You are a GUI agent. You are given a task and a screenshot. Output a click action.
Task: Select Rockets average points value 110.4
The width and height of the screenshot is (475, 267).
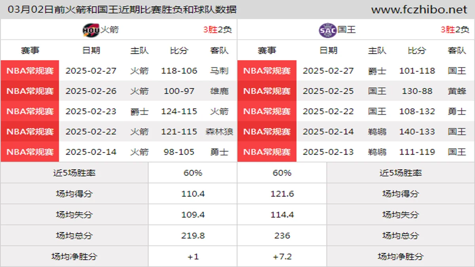[193, 194]
